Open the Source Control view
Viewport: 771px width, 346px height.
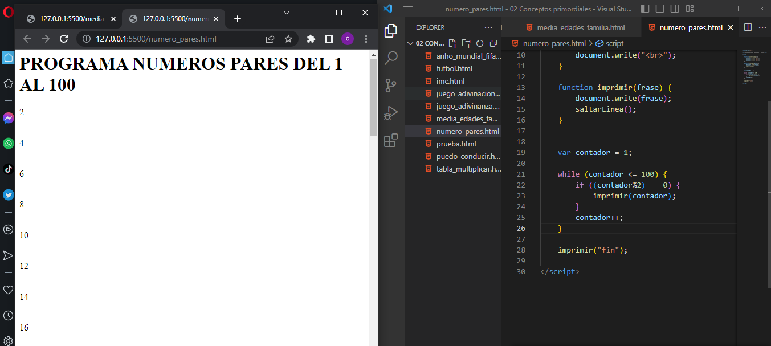click(391, 86)
